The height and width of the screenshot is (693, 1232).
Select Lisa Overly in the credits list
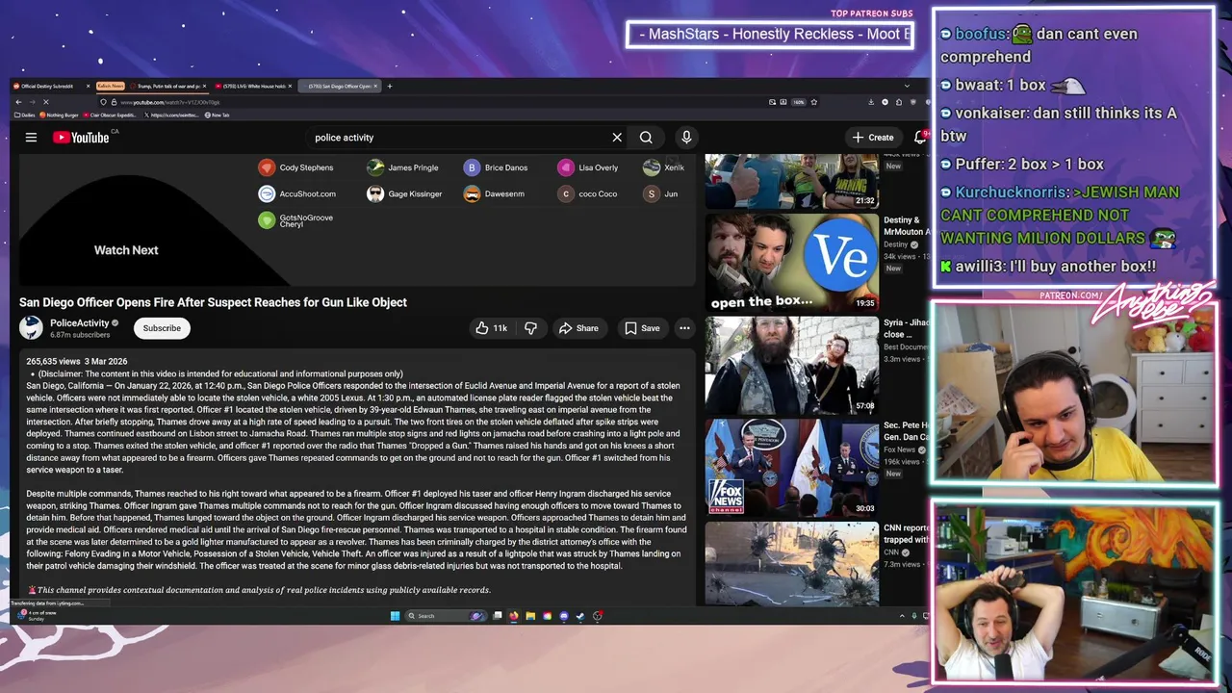click(589, 167)
